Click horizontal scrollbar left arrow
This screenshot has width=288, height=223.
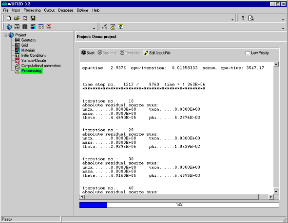click(82, 197)
